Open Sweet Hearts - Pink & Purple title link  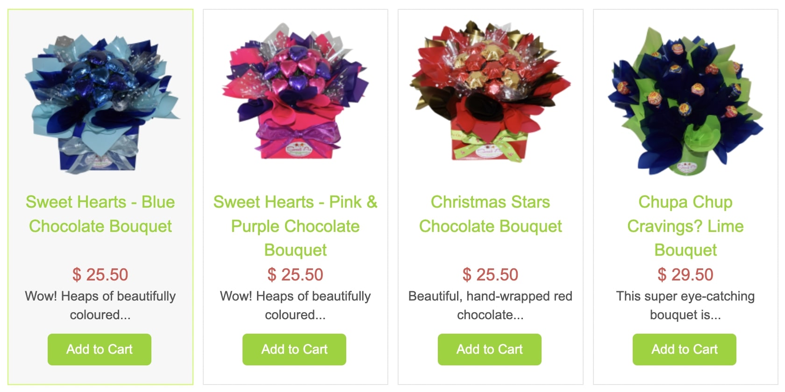295,226
